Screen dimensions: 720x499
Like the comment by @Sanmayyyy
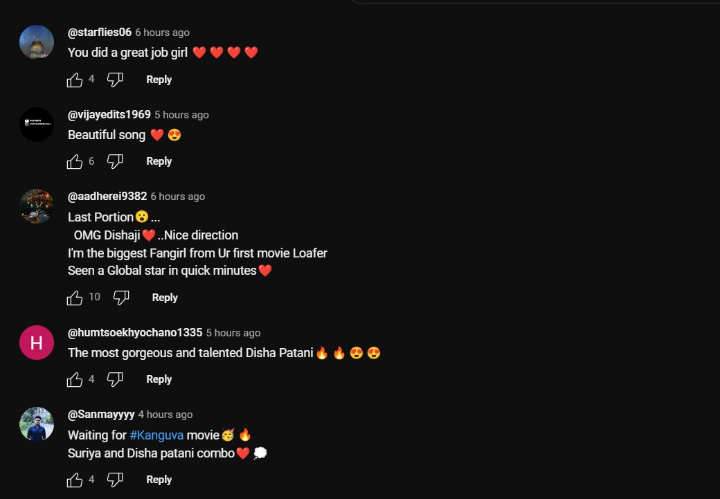(x=75, y=480)
